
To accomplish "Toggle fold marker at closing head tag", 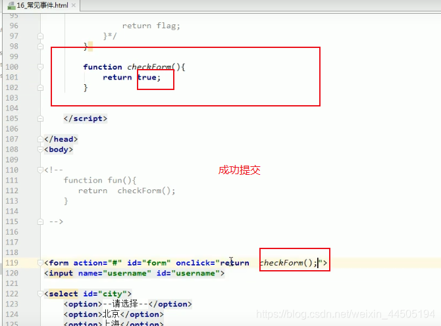I will pos(41,139).
